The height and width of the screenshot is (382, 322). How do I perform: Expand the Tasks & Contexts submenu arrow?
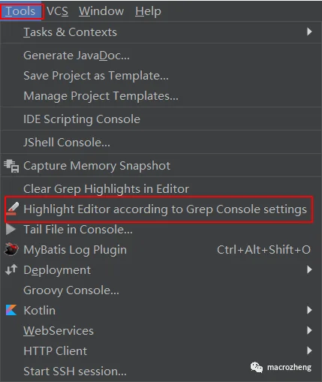point(309,32)
